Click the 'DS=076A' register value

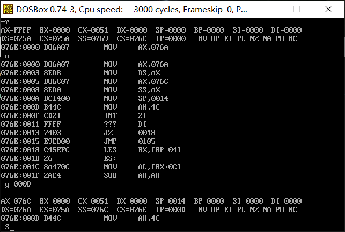tap(16, 210)
